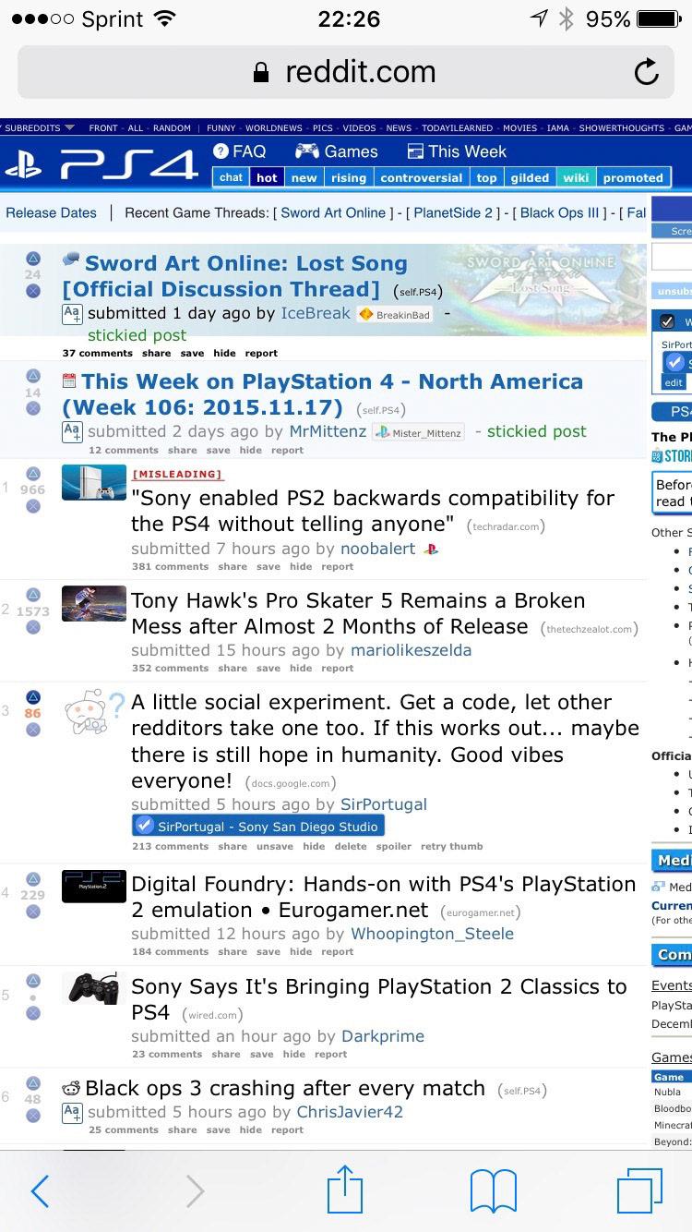Switch to the new tab
692x1232 pixels.
304,177
